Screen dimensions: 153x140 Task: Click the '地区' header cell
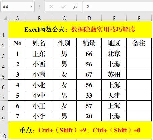(x=114, y=43)
